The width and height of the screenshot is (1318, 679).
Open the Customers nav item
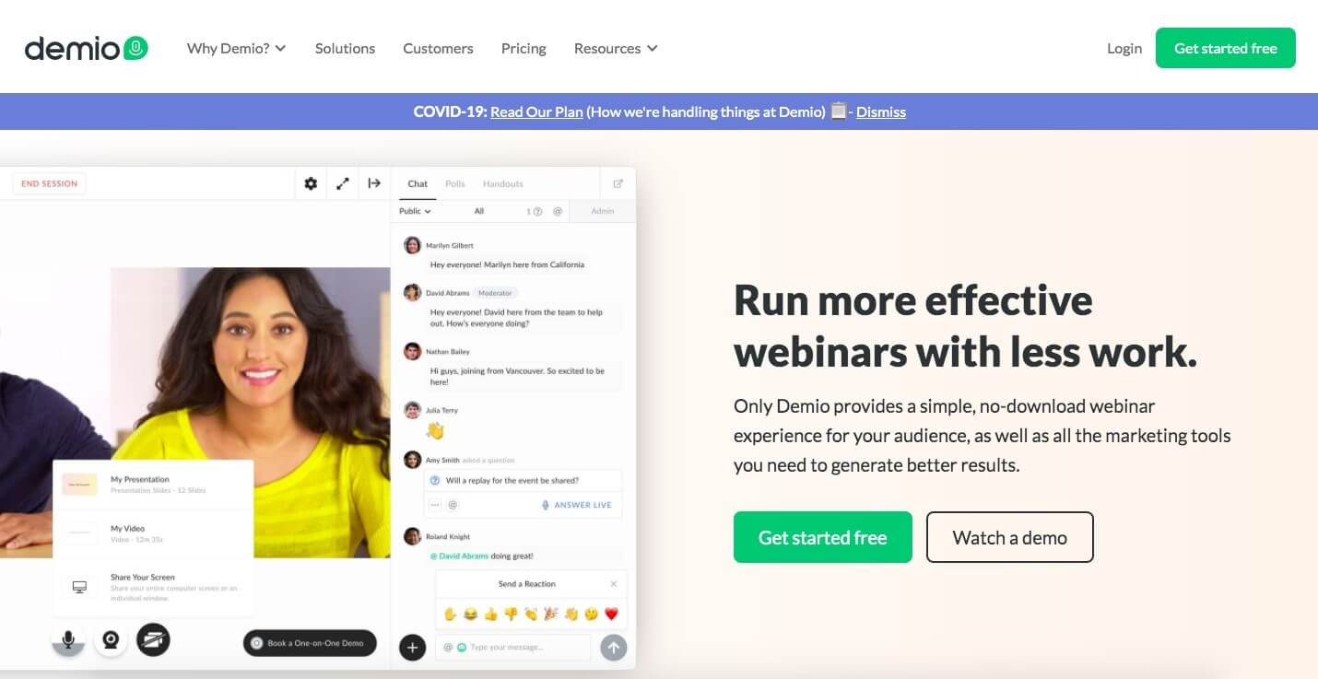pos(438,48)
